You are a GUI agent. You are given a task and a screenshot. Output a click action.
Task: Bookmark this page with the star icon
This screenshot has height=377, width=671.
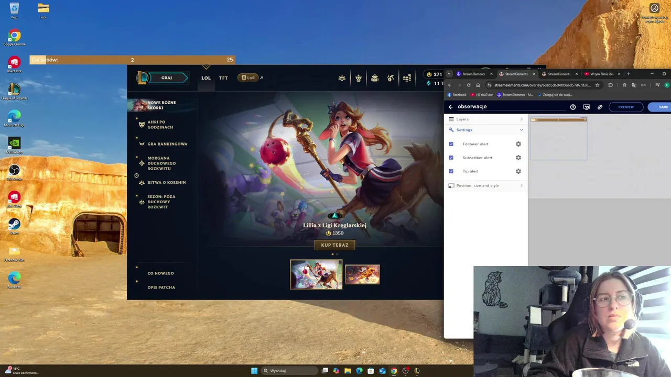(x=597, y=85)
